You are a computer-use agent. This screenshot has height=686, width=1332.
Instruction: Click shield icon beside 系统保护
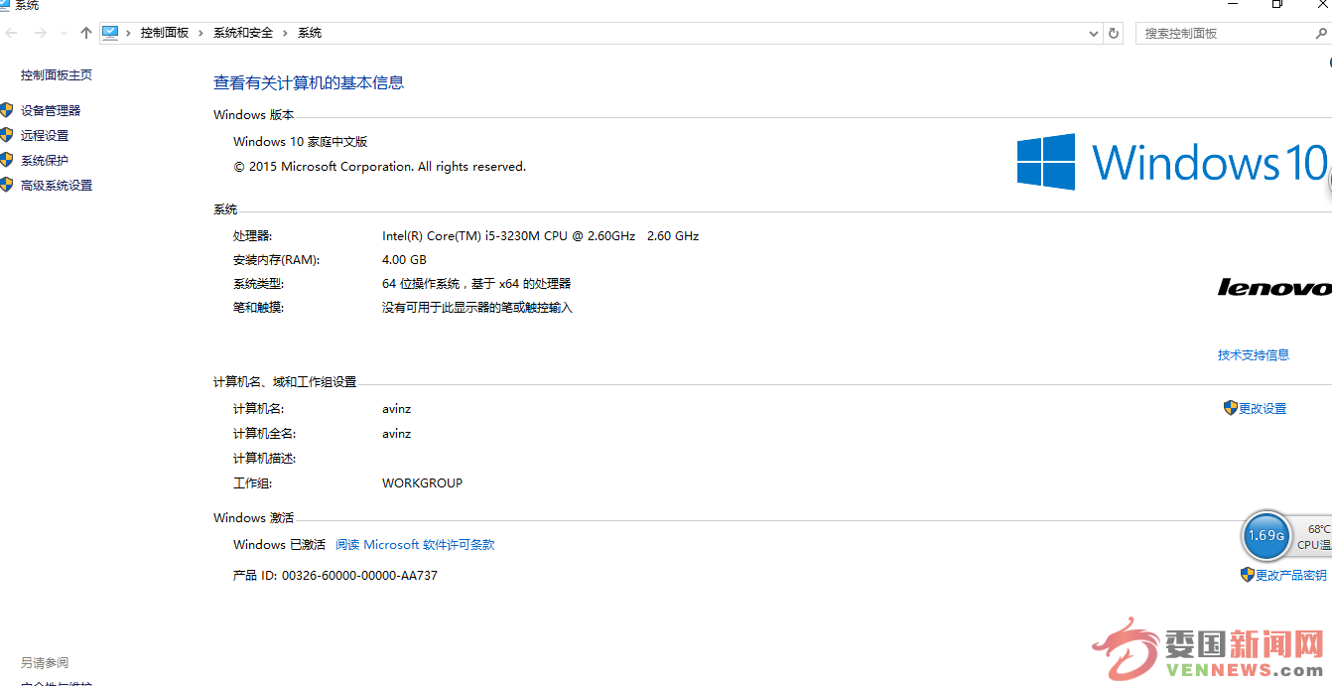click(x=7, y=160)
